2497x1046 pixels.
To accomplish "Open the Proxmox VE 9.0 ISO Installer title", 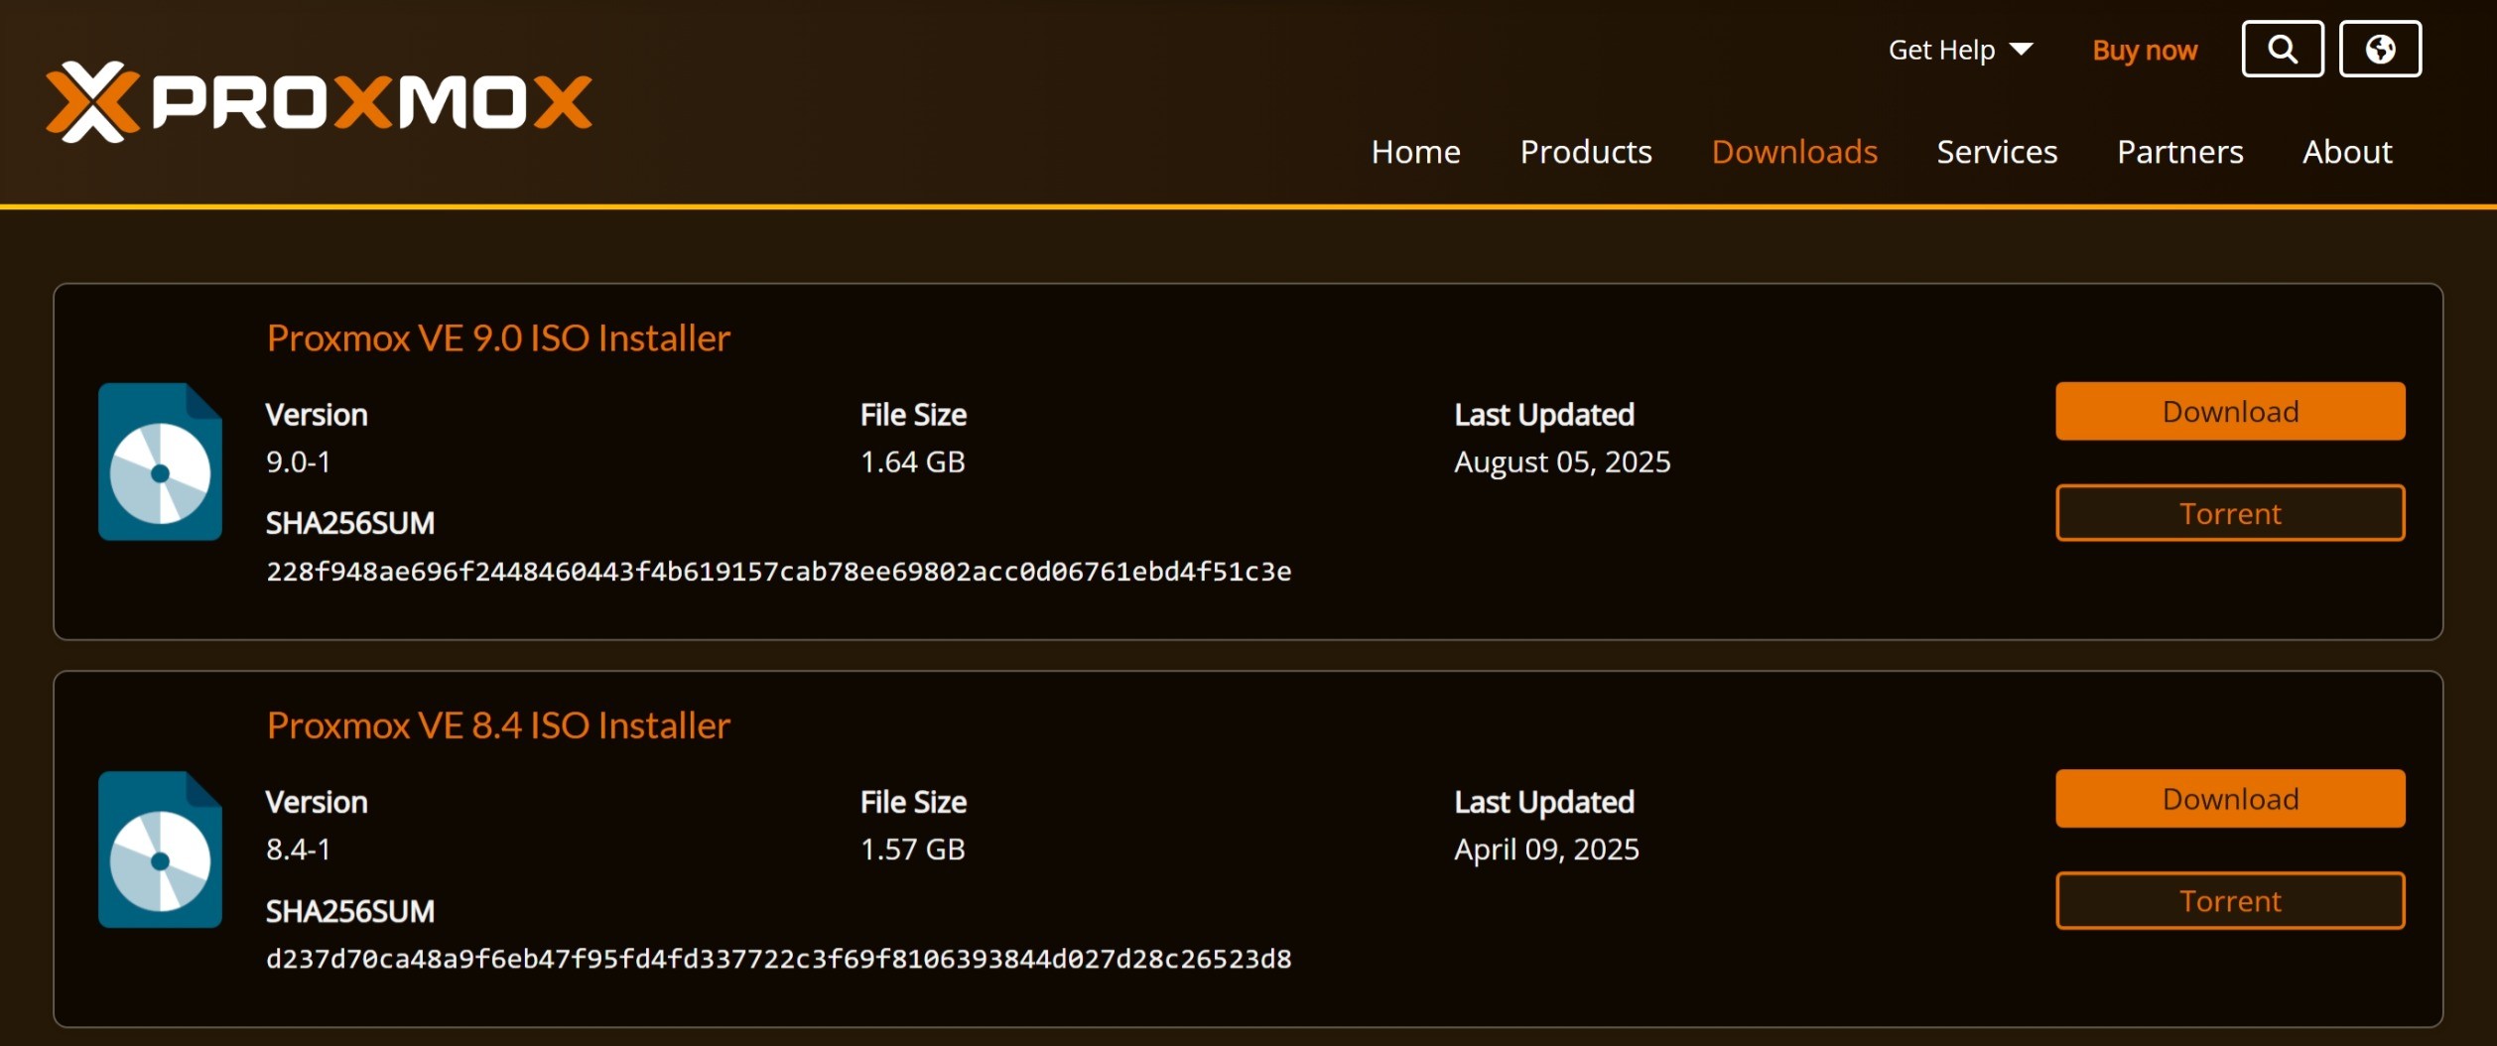I will click(x=498, y=338).
